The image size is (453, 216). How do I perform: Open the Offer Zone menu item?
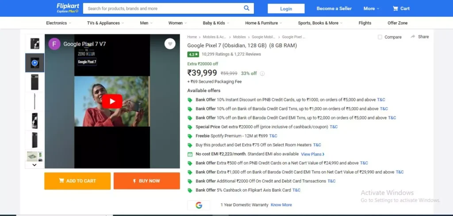point(398,23)
